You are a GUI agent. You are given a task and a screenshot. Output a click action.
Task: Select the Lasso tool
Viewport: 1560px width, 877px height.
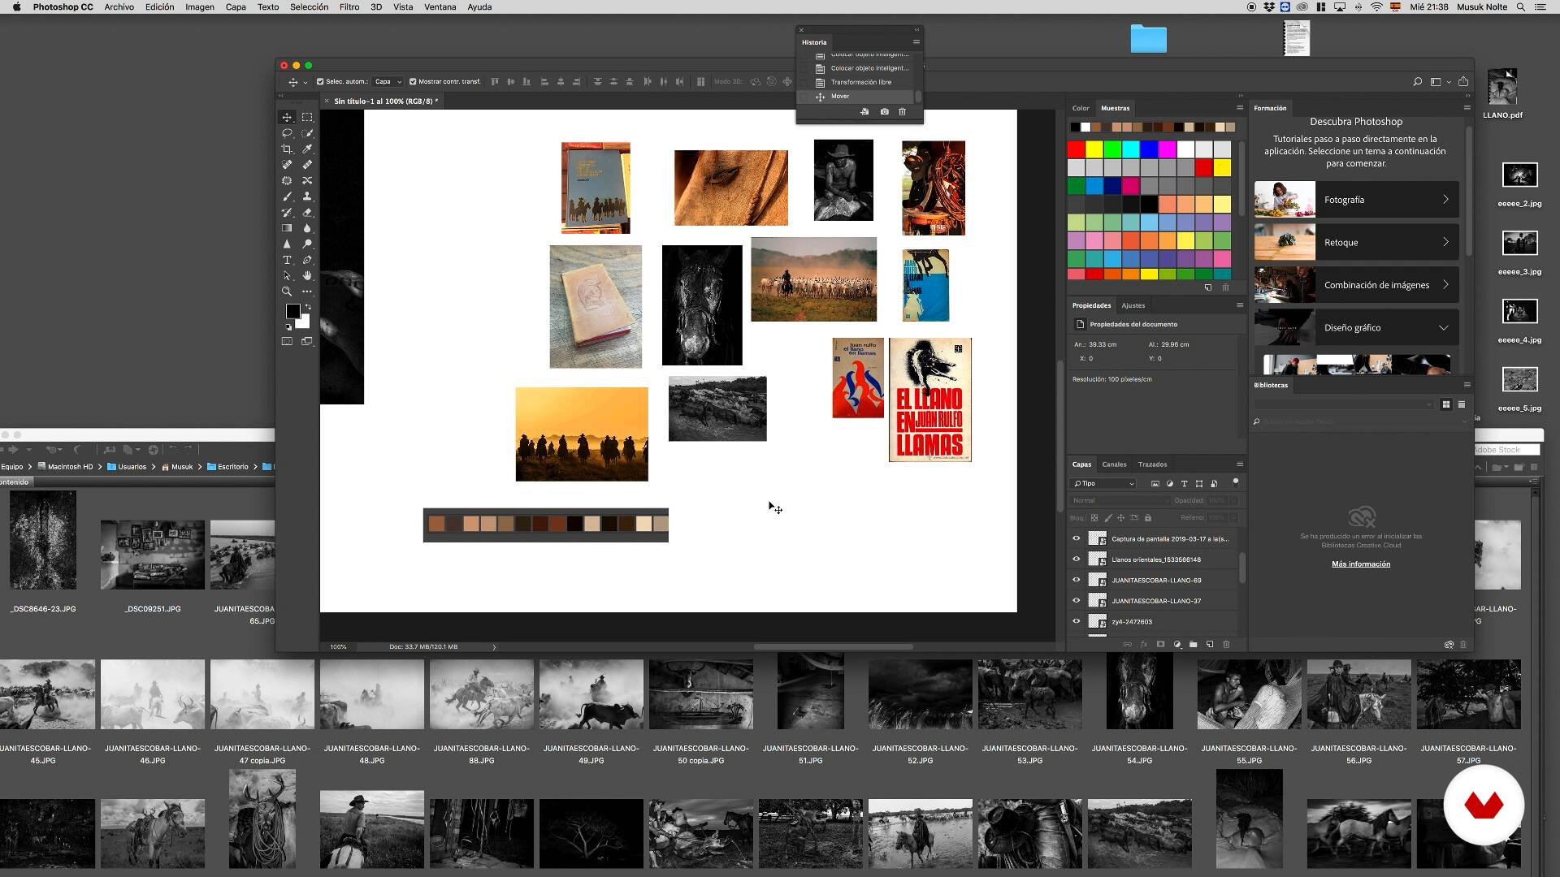[x=287, y=133]
